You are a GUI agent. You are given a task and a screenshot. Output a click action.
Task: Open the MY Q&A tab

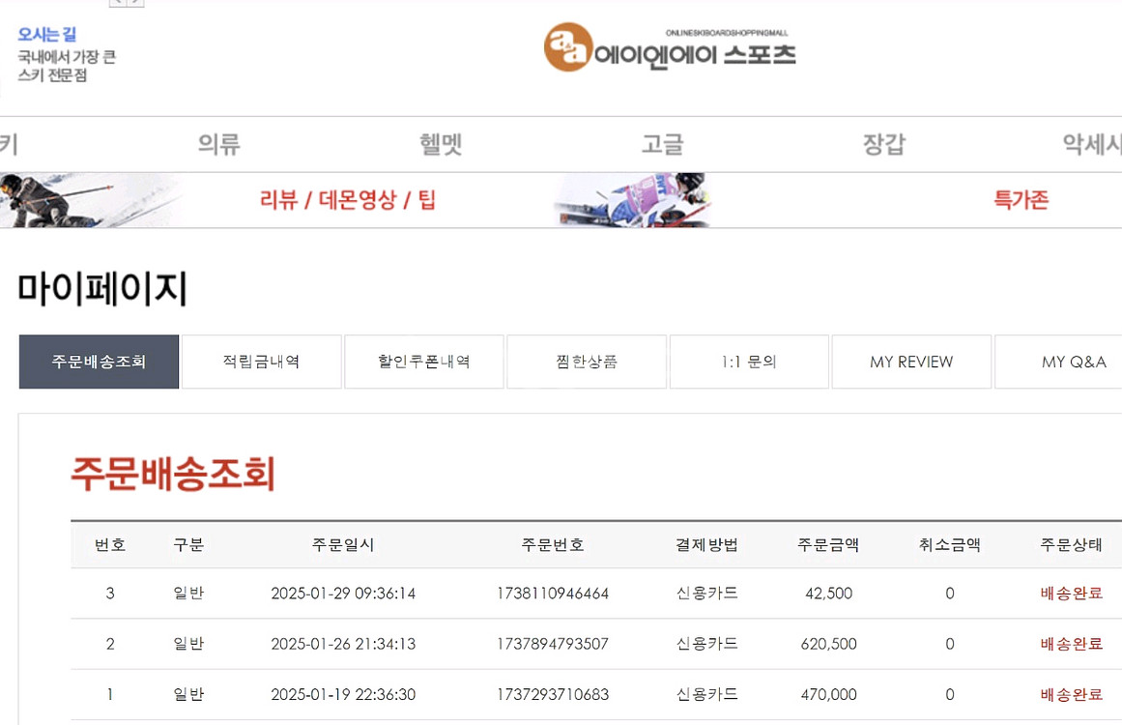point(1073,361)
